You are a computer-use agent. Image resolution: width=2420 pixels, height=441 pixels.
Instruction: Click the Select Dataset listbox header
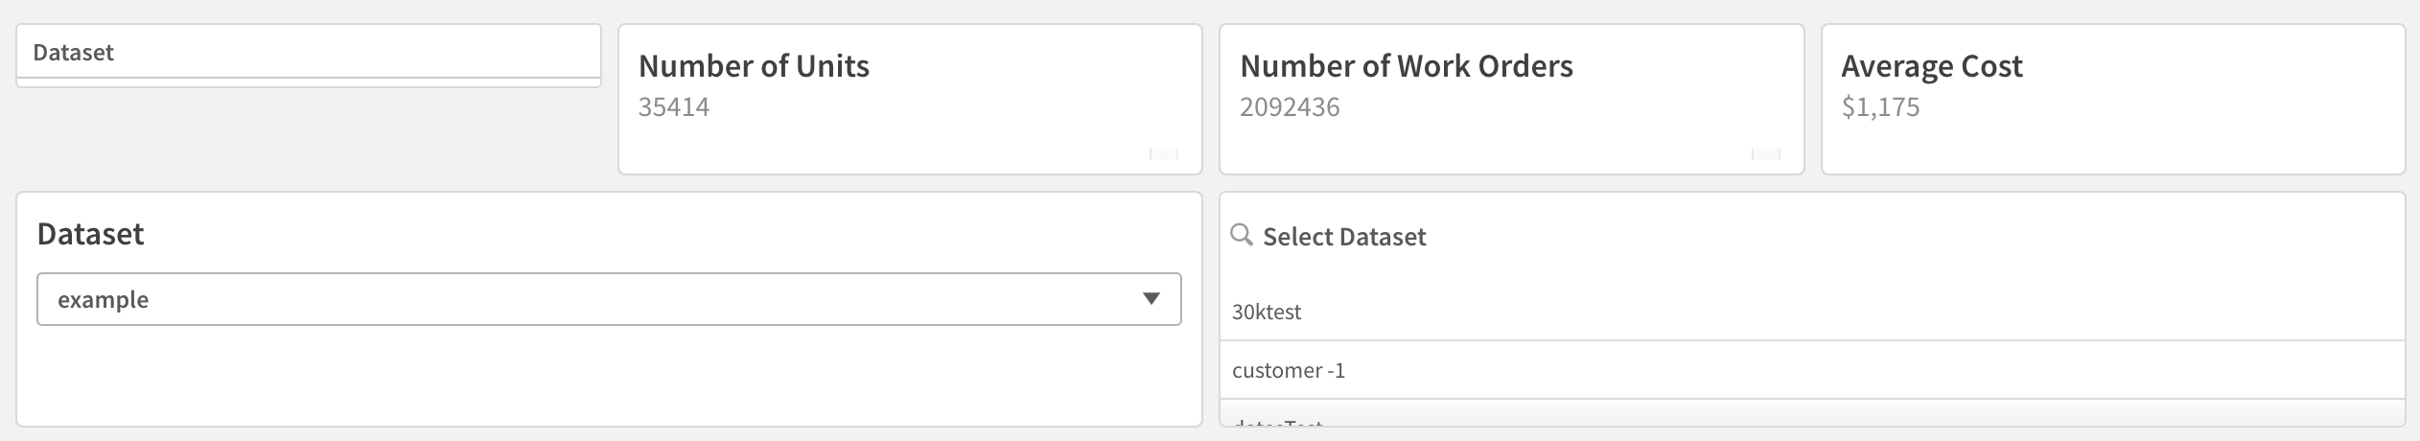point(1344,237)
